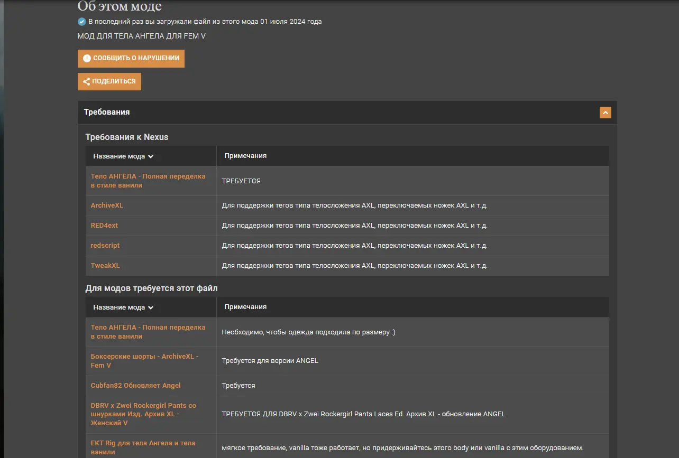Click the 'Примечания' header in dependent mods table

[x=245, y=307]
